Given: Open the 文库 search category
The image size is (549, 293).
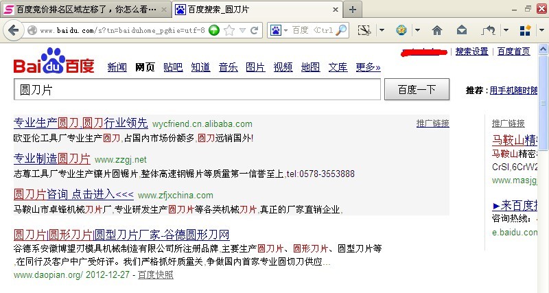Looking at the screenshot, I should [x=338, y=67].
